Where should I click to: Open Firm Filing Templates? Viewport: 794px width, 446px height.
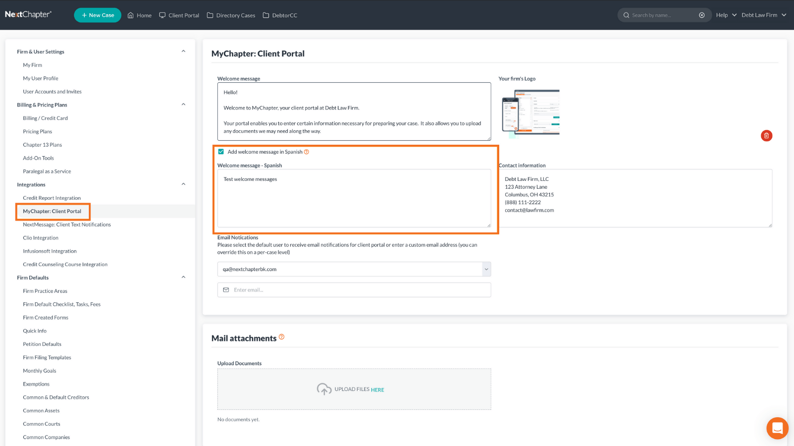pyautogui.click(x=47, y=357)
